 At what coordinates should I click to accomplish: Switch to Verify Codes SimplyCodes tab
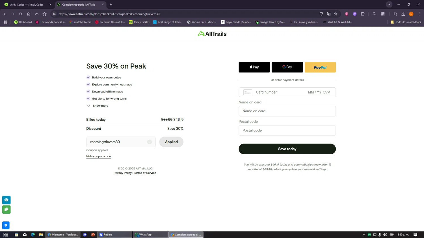coord(27,5)
